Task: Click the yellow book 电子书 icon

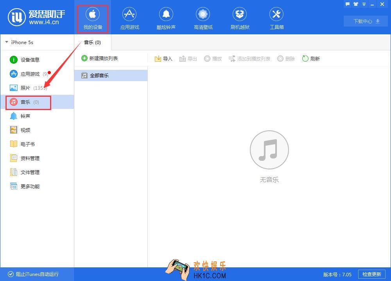Action: [13, 144]
